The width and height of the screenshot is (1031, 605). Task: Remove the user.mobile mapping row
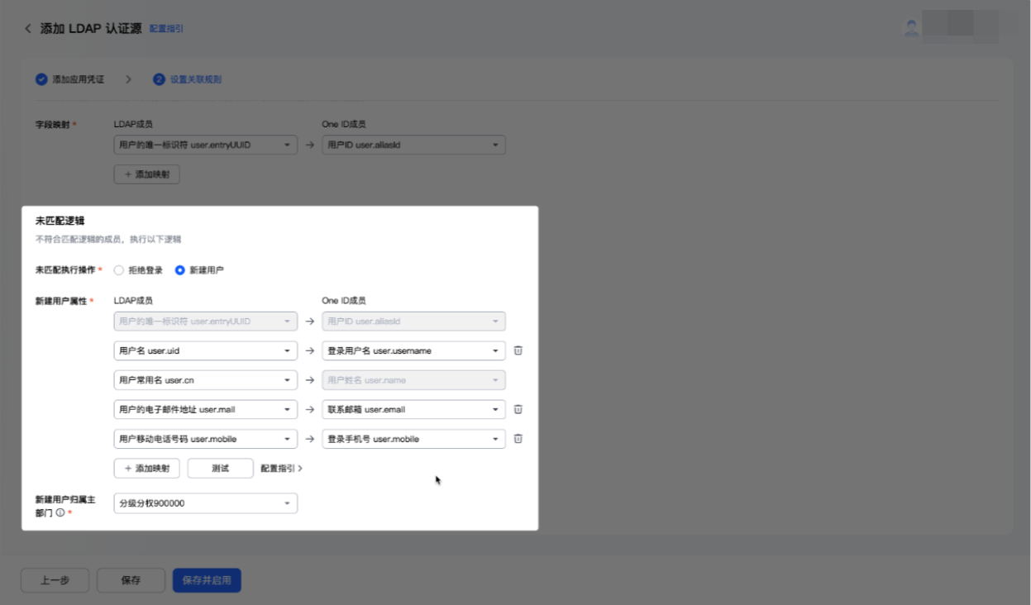tap(518, 439)
